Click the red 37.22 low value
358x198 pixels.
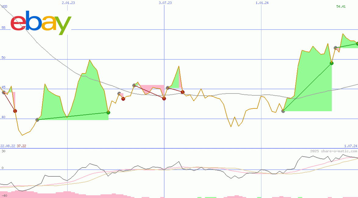tap(21, 146)
